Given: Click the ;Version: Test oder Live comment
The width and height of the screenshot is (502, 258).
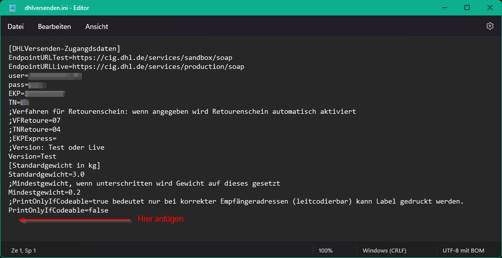Looking at the screenshot, I should point(56,148).
